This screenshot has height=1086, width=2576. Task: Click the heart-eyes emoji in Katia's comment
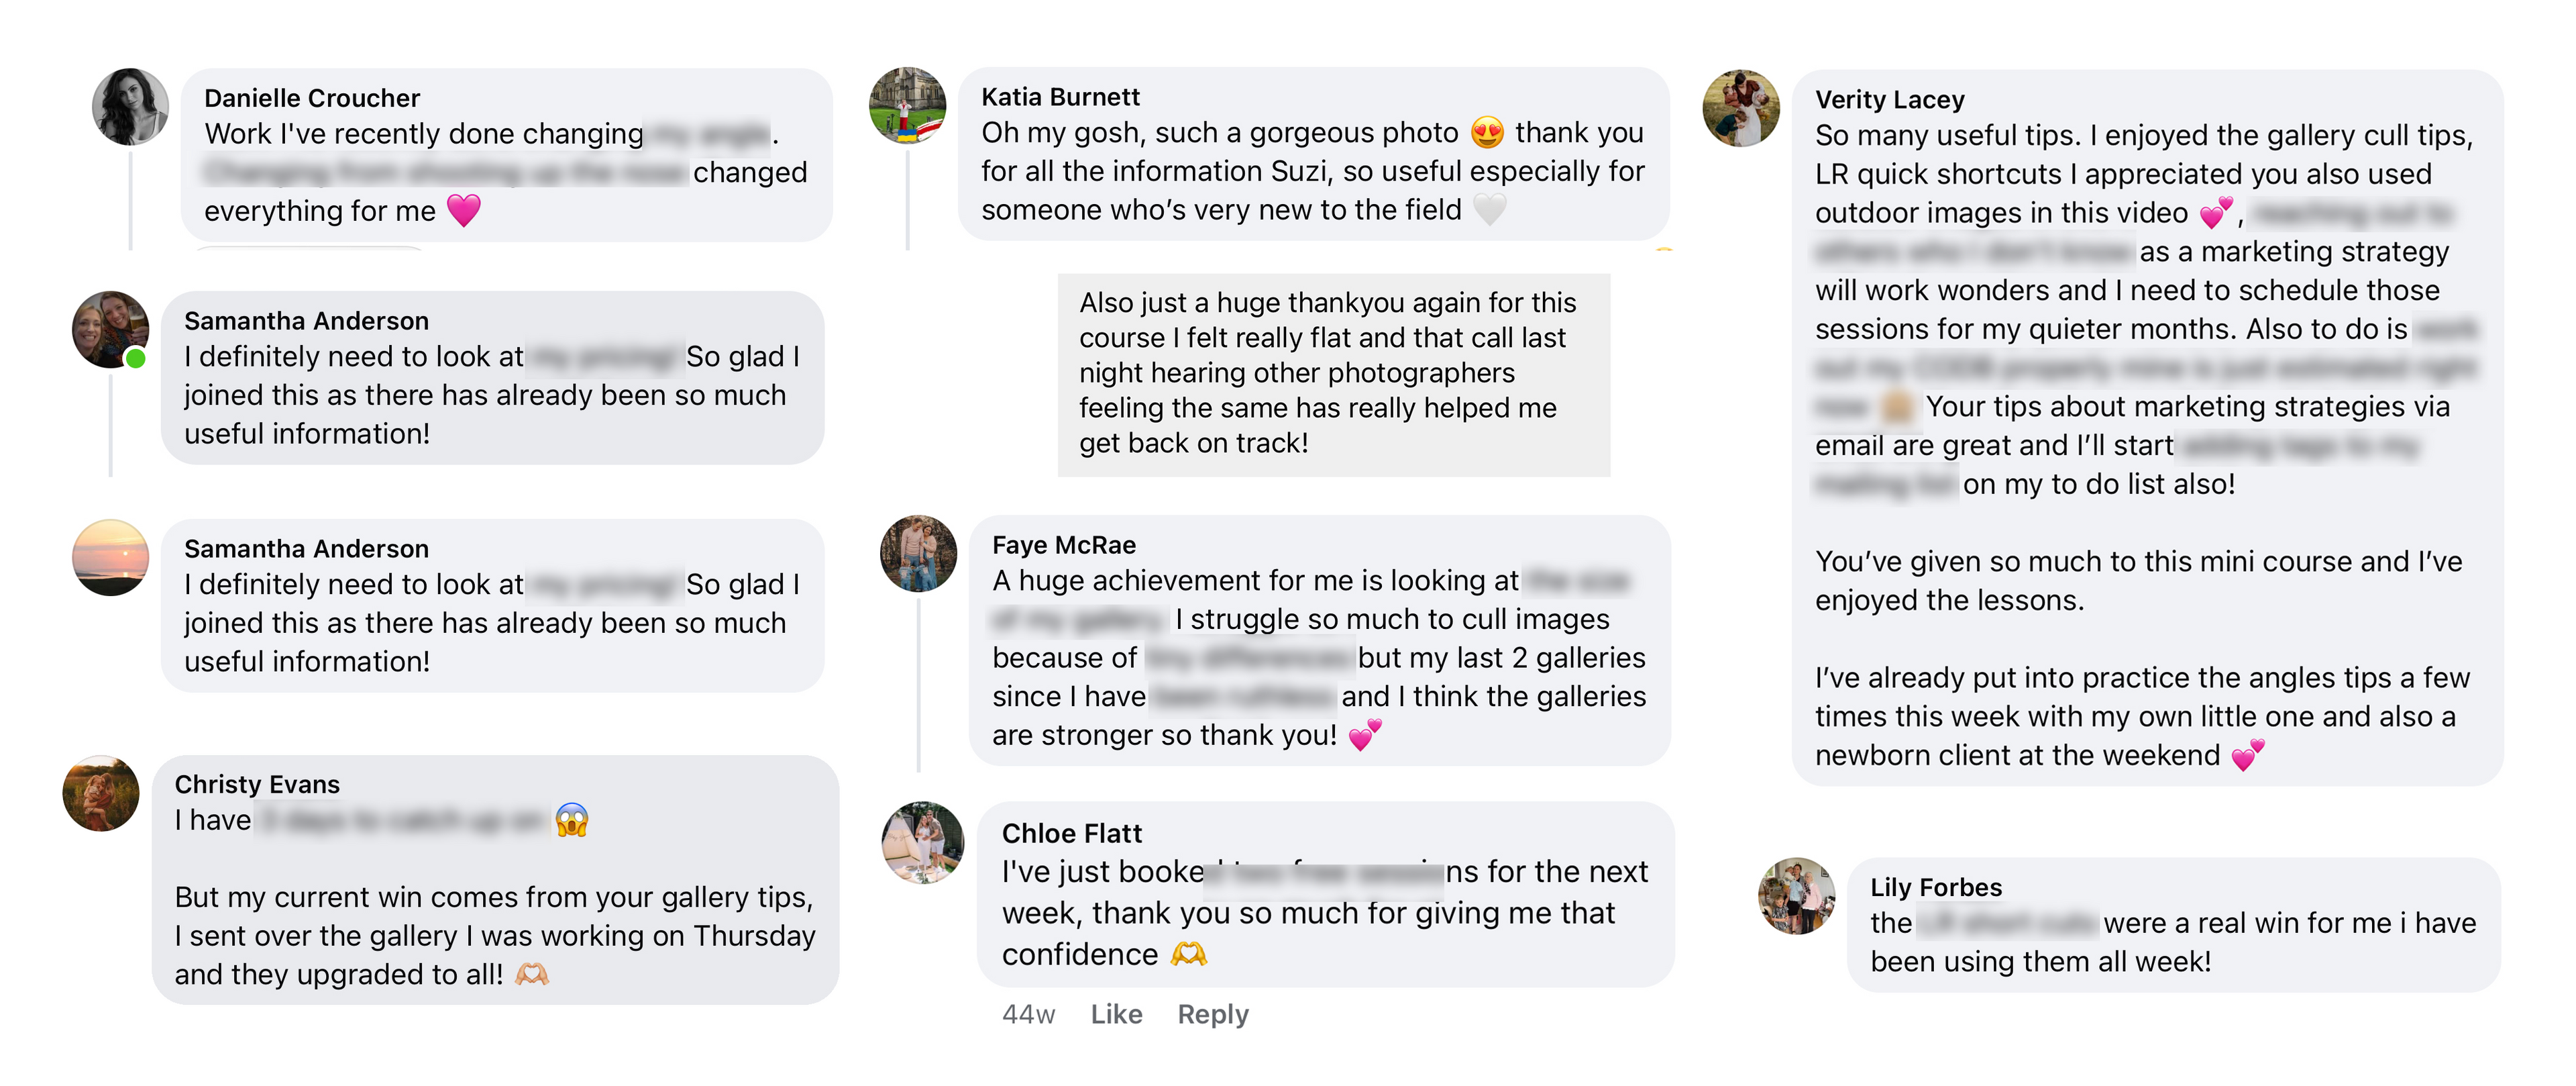[1487, 132]
